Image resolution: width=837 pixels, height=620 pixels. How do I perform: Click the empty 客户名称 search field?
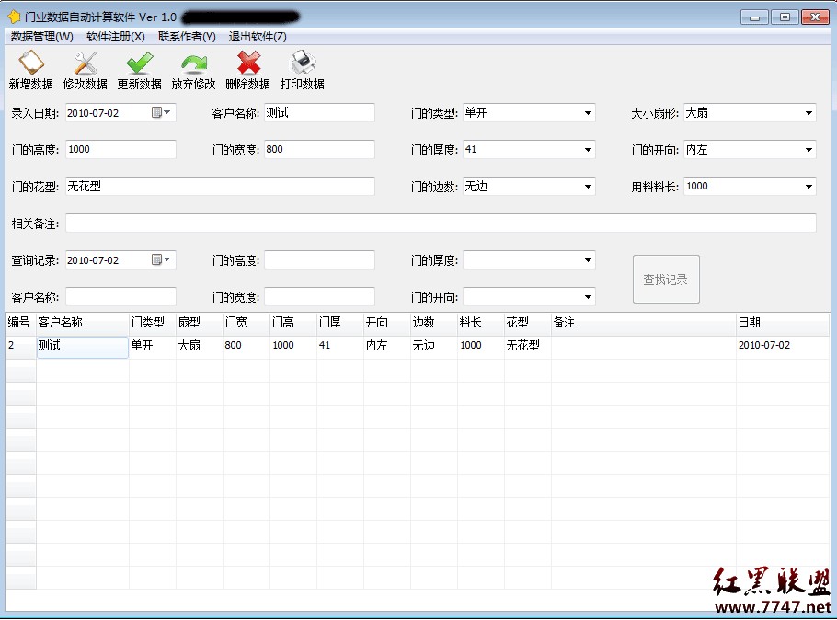(x=120, y=297)
